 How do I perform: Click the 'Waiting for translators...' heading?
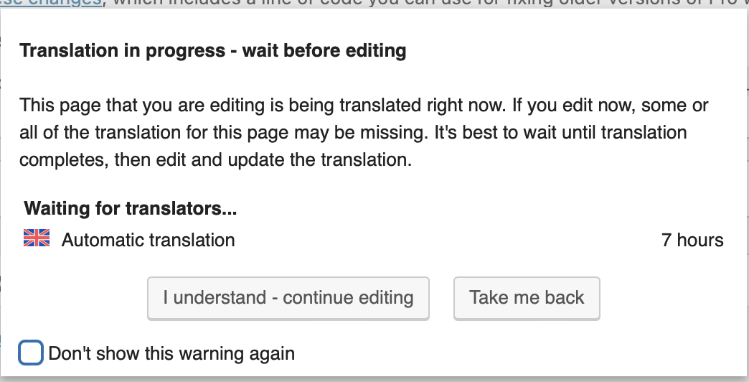(131, 208)
